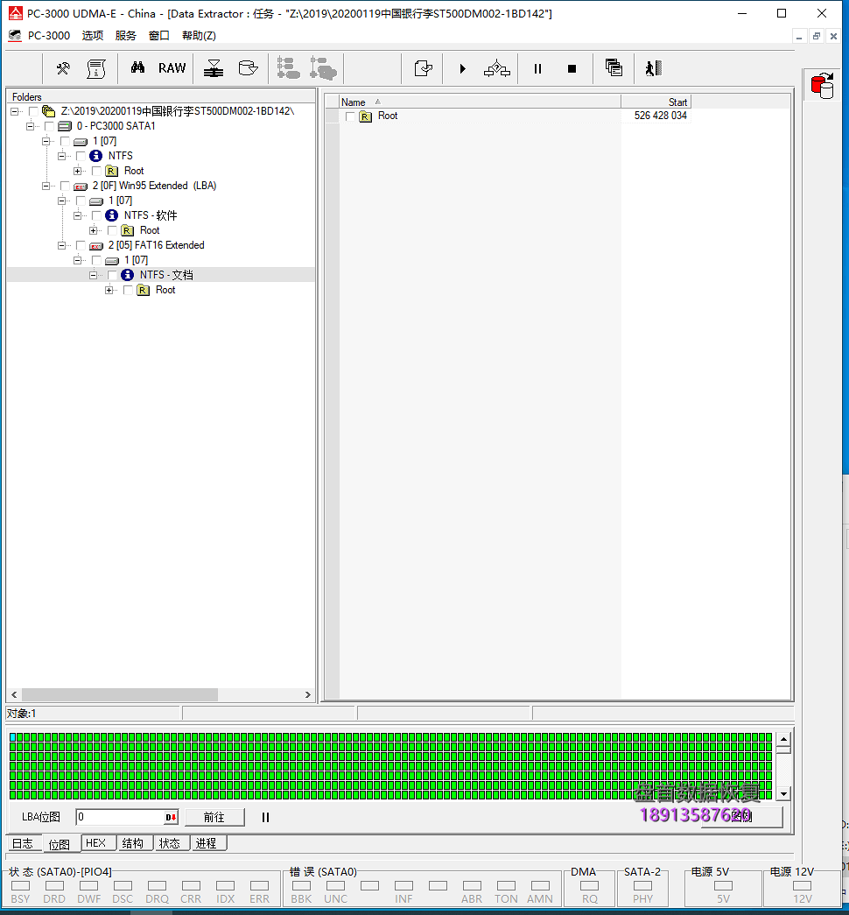Click the pause icon in the toolbar
Image resolution: width=849 pixels, height=915 pixels.
[x=537, y=68]
